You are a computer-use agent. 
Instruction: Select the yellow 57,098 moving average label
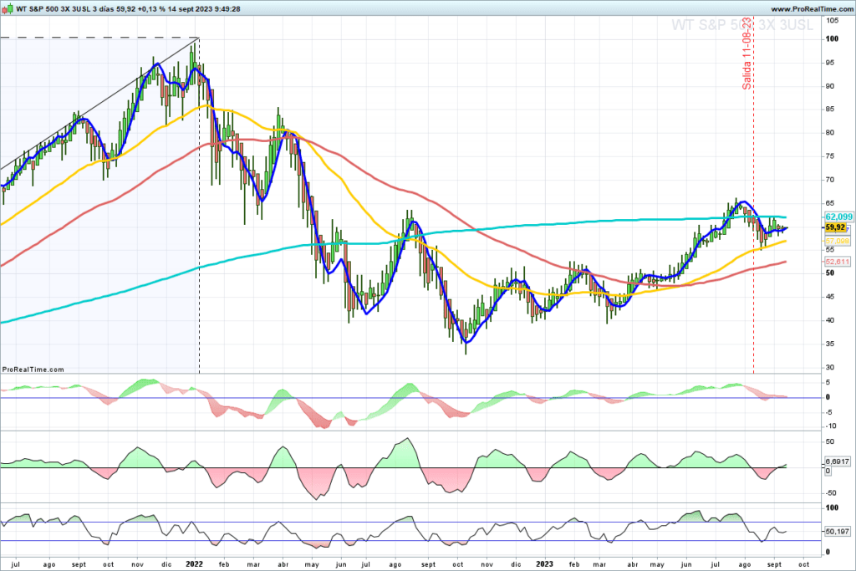point(837,241)
